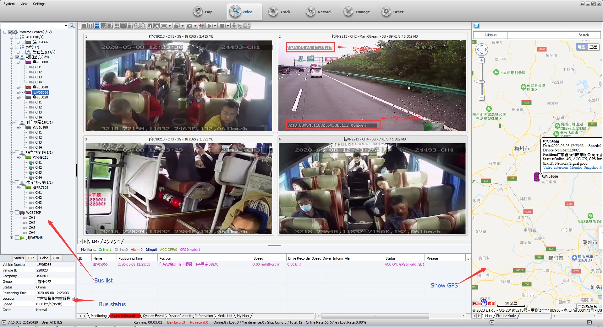Screen dimensions: 603x327
Task: Check the 粤V05048 vehicle checkbox
Action: [x=24, y=87]
